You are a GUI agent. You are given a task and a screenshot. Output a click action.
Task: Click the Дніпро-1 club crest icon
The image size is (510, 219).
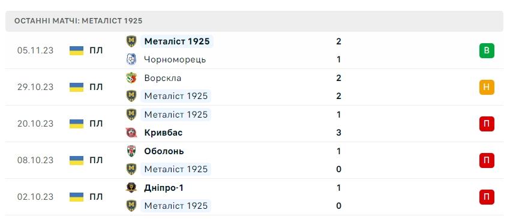pos(131,188)
